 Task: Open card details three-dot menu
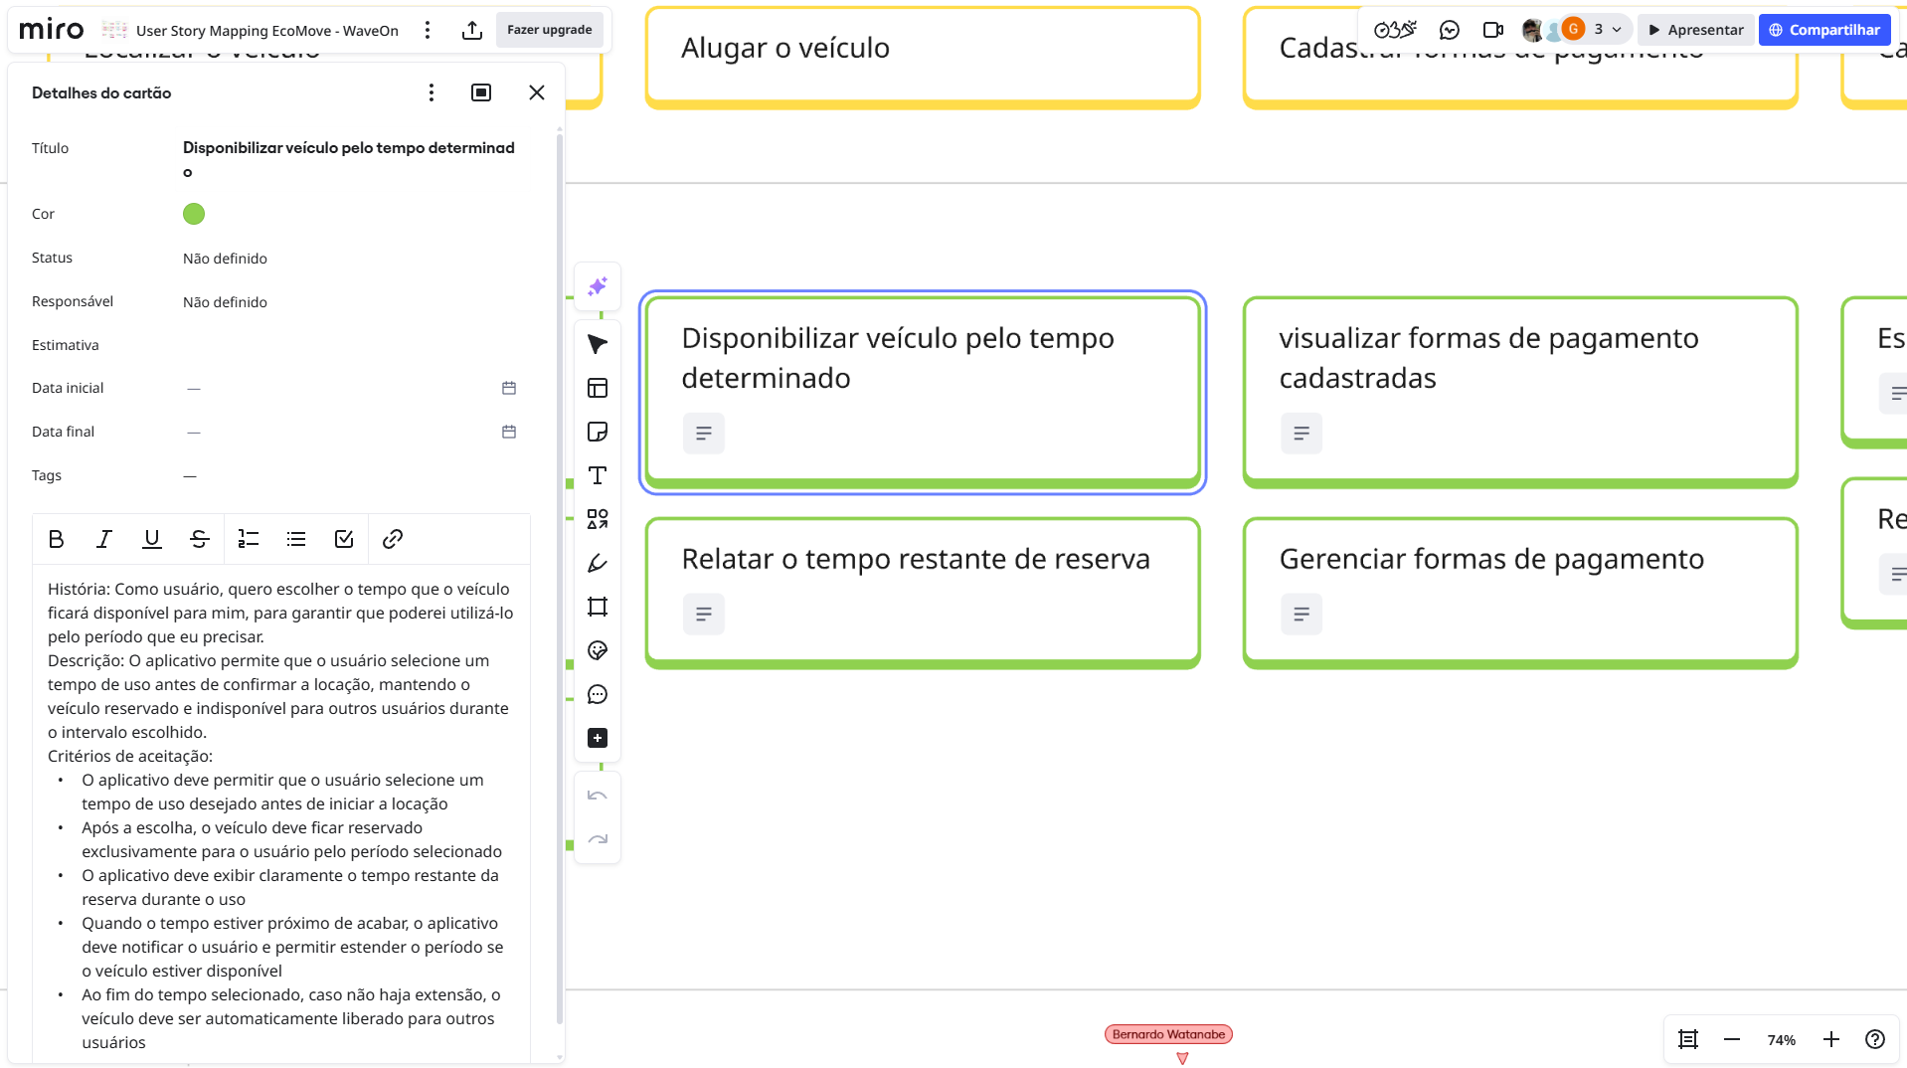(x=431, y=92)
